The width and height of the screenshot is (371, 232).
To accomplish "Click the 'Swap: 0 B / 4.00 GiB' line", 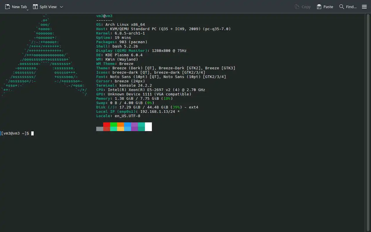I will (x=125, y=103).
